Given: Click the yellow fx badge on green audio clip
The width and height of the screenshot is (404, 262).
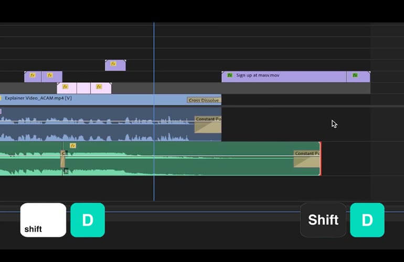Looking at the screenshot, I should click(x=73, y=146).
